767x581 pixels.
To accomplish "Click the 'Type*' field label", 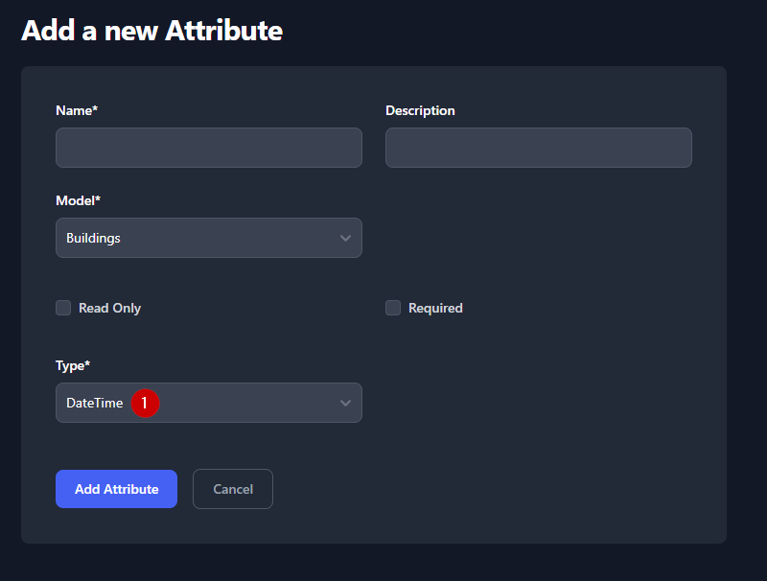I will click(x=73, y=365).
